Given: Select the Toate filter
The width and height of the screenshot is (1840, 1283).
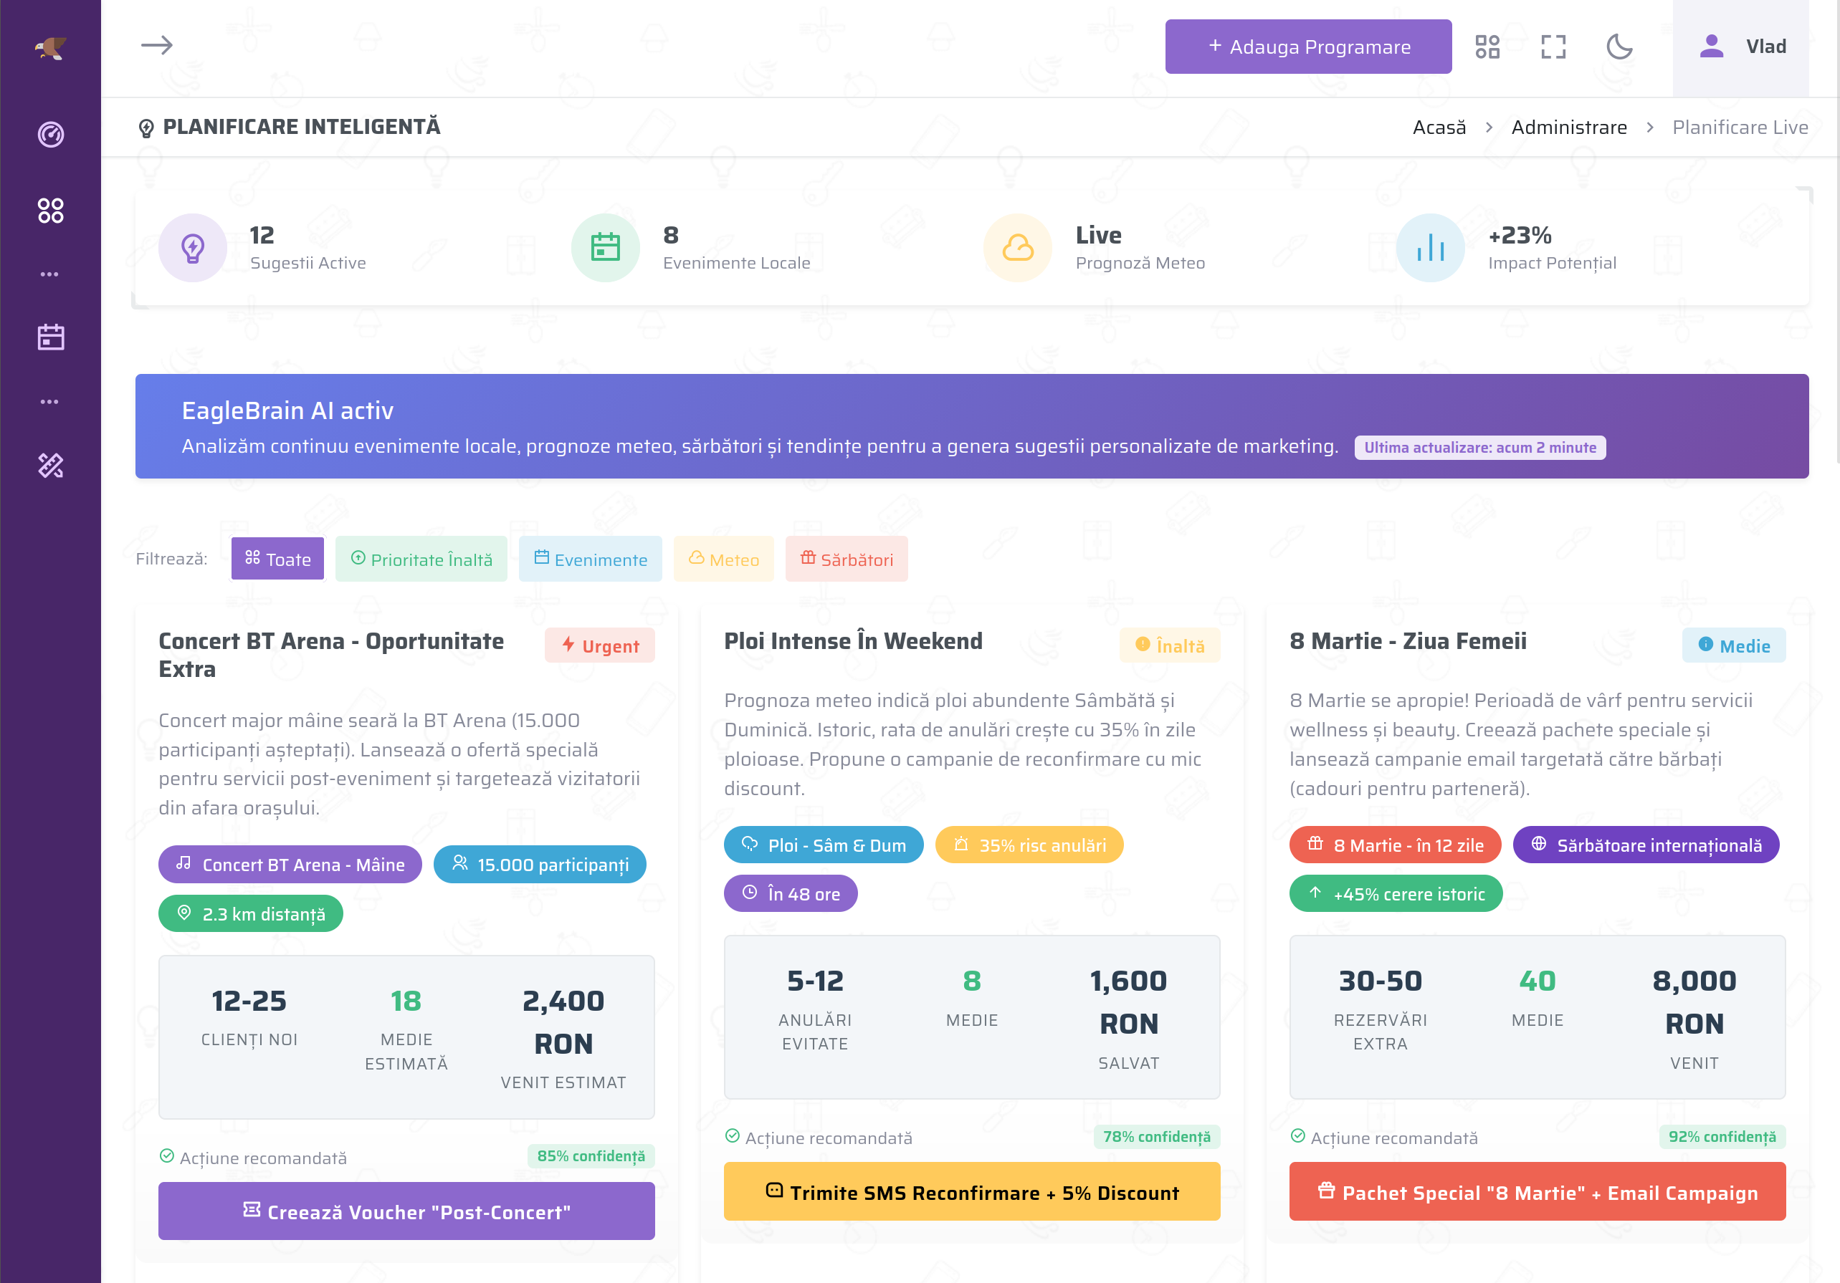Looking at the screenshot, I should pyautogui.click(x=277, y=559).
